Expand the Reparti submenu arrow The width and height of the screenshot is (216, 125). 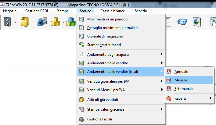point(211,98)
